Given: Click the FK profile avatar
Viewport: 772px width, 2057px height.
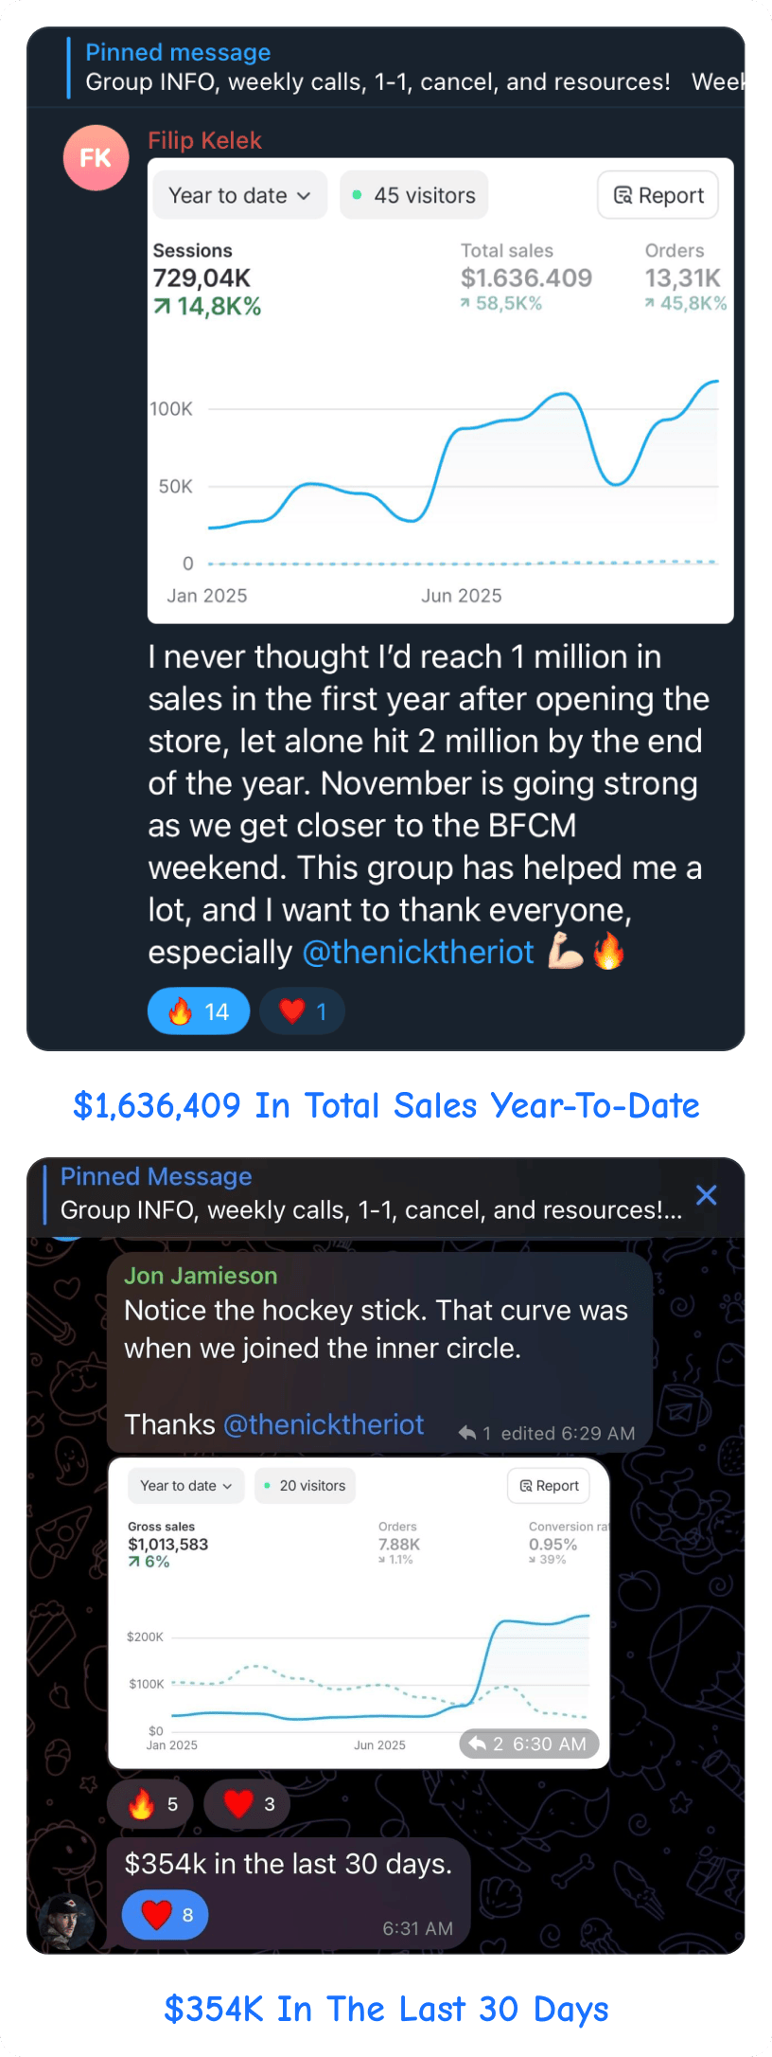Looking at the screenshot, I should [96, 158].
